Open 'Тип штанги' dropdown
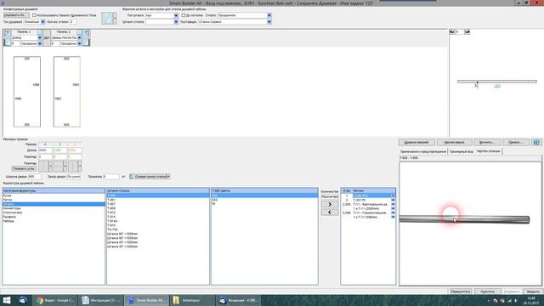 tap(176, 15)
